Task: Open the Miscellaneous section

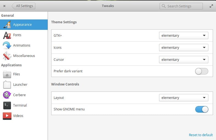Action: tap(24, 56)
